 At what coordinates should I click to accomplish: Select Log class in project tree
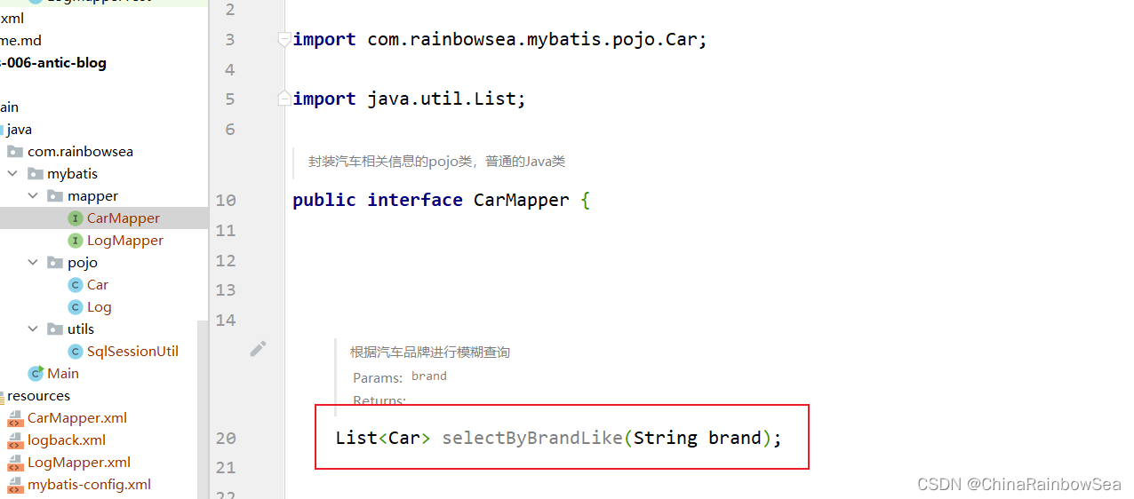click(99, 307)
